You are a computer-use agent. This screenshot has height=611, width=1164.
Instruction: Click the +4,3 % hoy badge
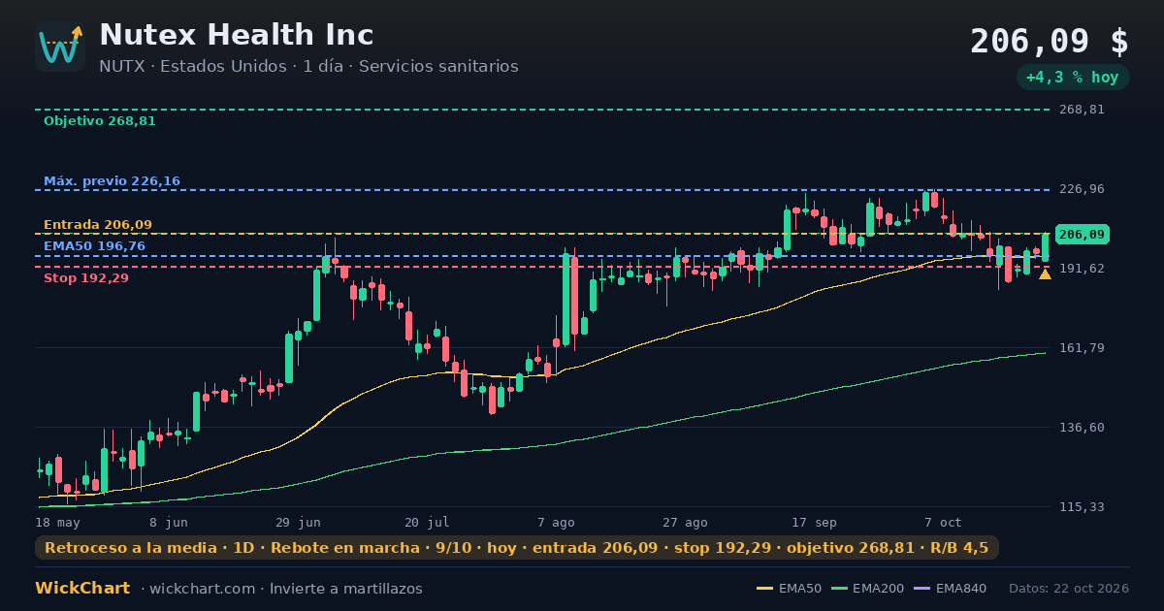1073,78
